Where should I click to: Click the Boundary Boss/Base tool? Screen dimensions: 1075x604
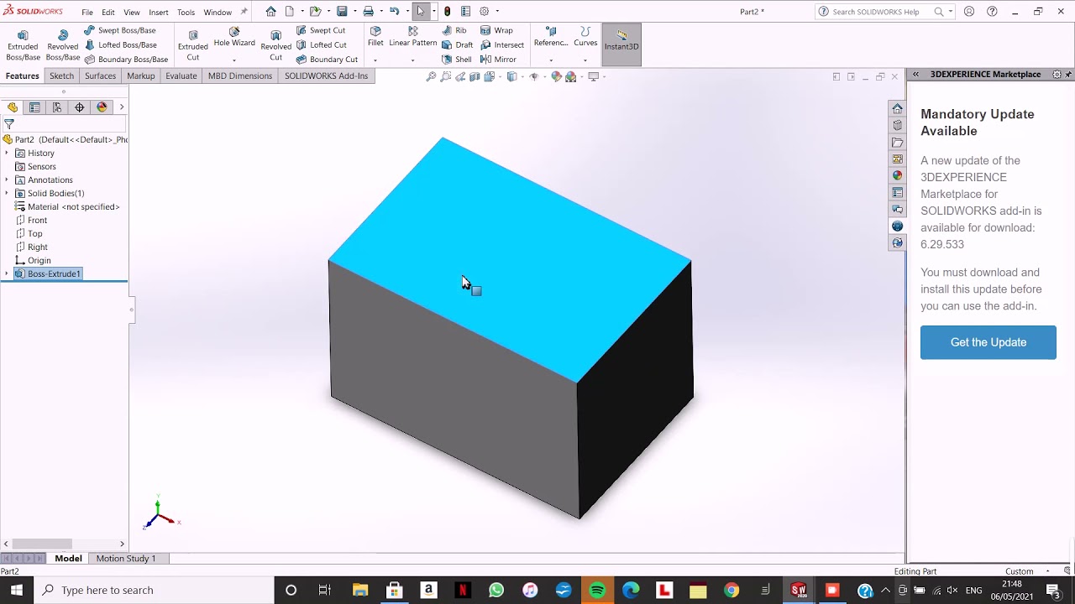coord(126,60)
